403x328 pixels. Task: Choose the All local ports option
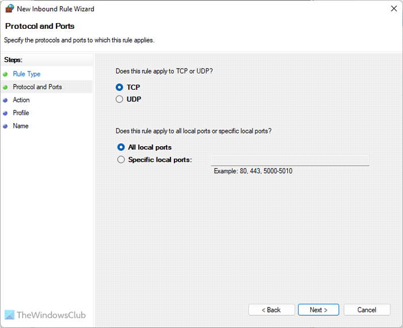click(121, 147)
